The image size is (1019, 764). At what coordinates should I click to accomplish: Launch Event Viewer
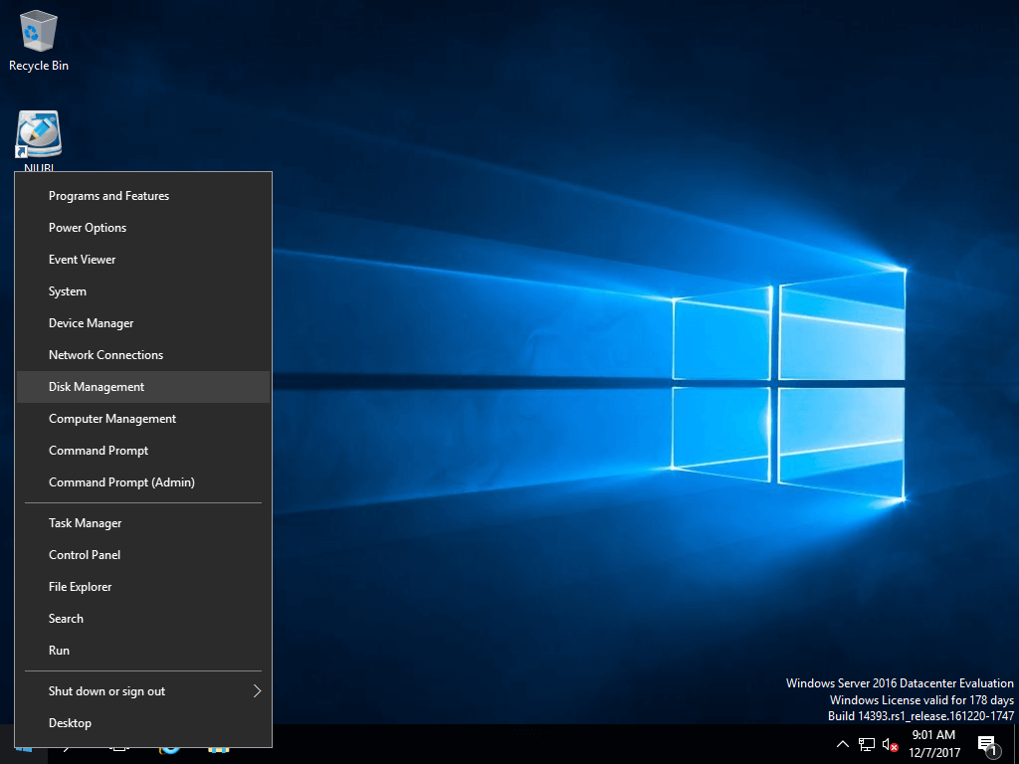coord(143,260)
